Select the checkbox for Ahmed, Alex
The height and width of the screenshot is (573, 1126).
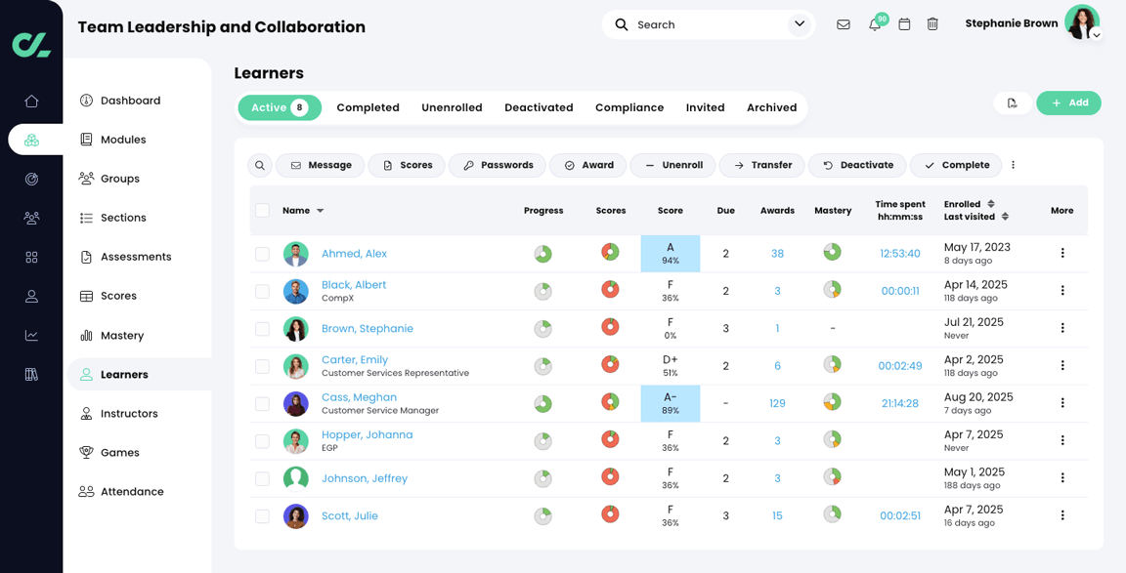(x=262, y=253)
